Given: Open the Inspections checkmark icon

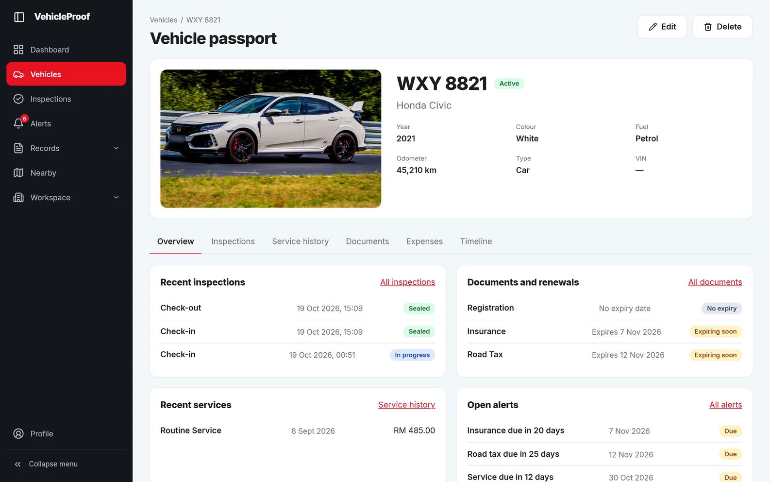Looking at the screenshot, I should 18,99.
